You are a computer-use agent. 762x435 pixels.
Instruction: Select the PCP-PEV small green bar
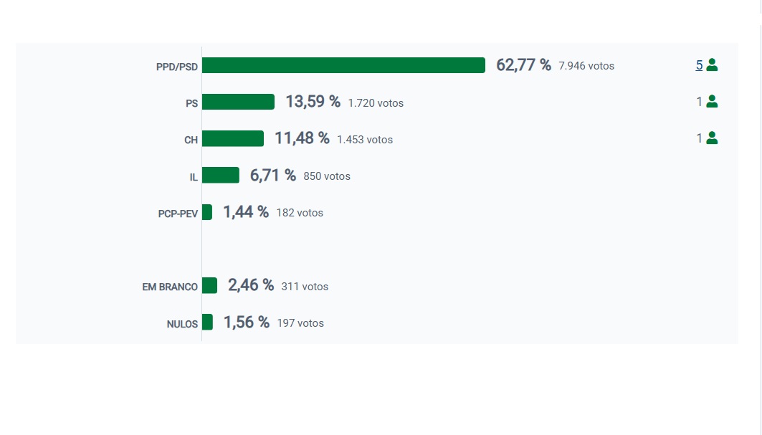point(207,212)
